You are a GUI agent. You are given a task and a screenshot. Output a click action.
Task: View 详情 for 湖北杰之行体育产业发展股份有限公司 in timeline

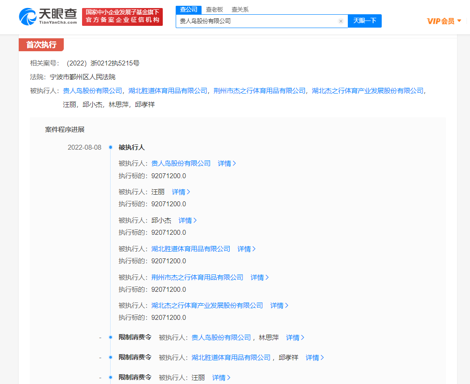point(279,306)
